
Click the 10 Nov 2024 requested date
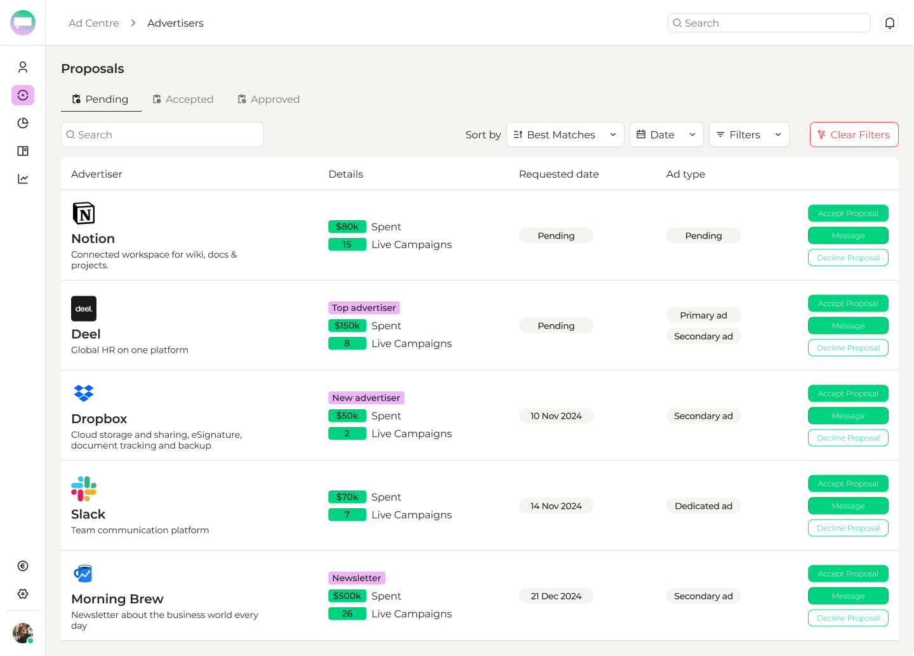(x=556, y=416)
